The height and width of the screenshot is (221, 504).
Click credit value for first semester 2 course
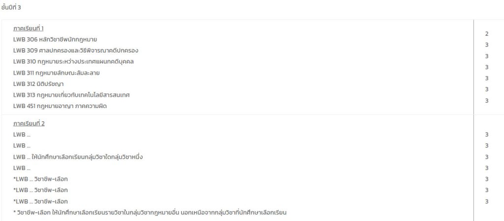pos(487,135)
